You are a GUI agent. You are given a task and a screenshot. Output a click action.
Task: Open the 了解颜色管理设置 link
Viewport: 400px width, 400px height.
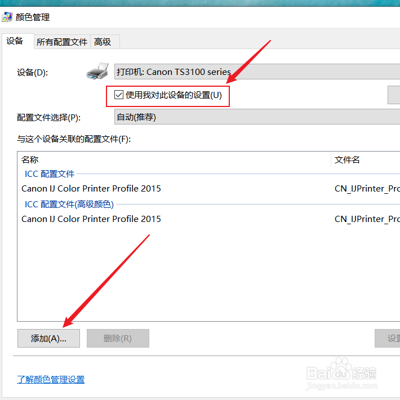click(x=51, y=380)
